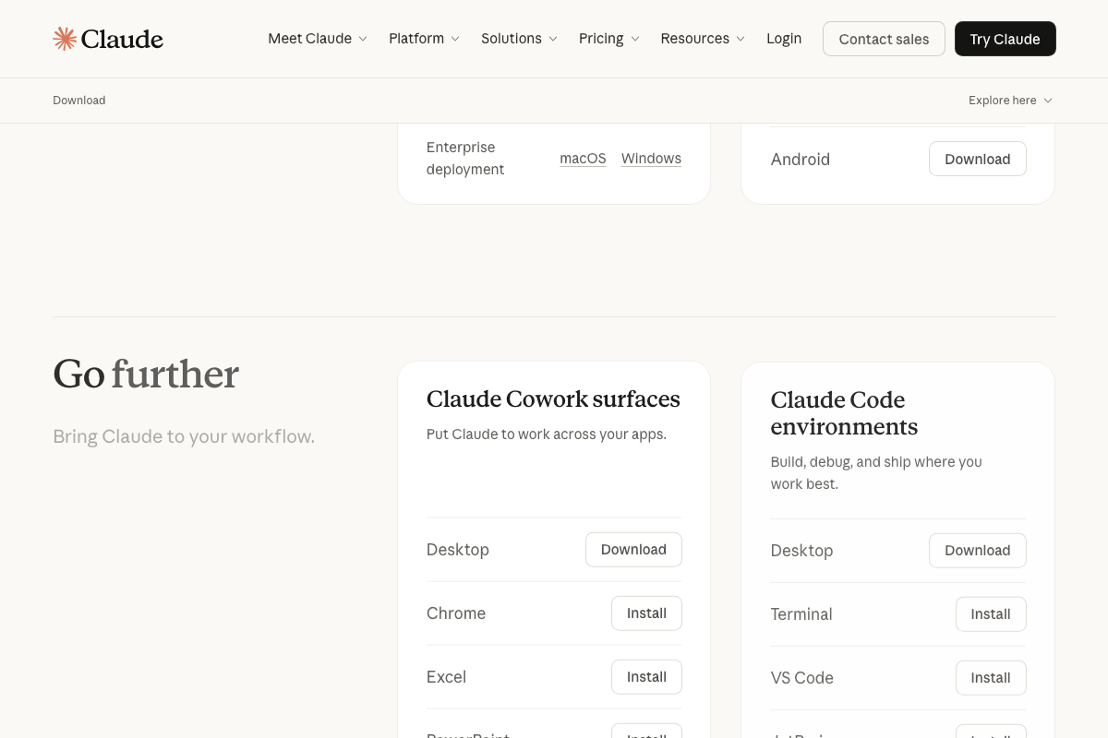
Task: Install the Chrome extension
Action: tap(646, 613)
